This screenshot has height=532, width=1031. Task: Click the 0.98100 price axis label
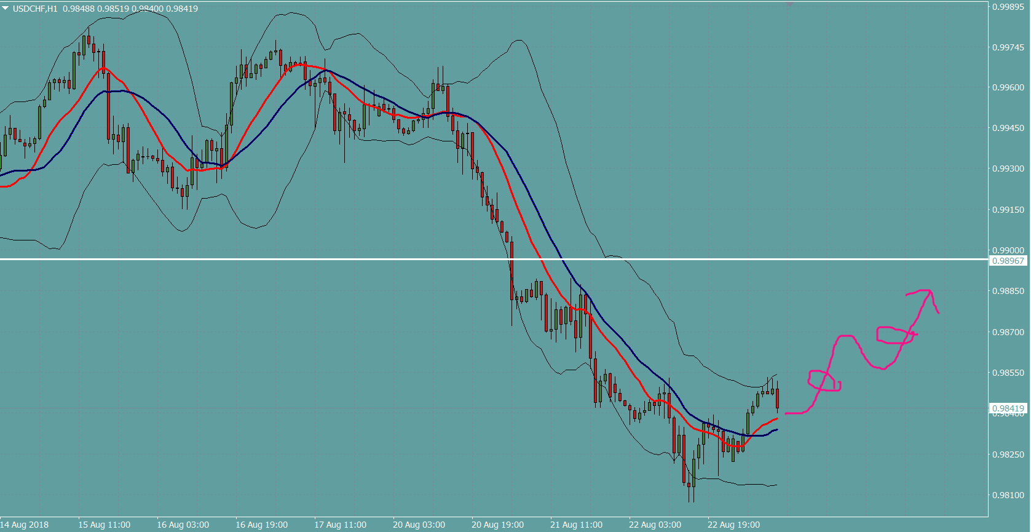(1008, 495)
